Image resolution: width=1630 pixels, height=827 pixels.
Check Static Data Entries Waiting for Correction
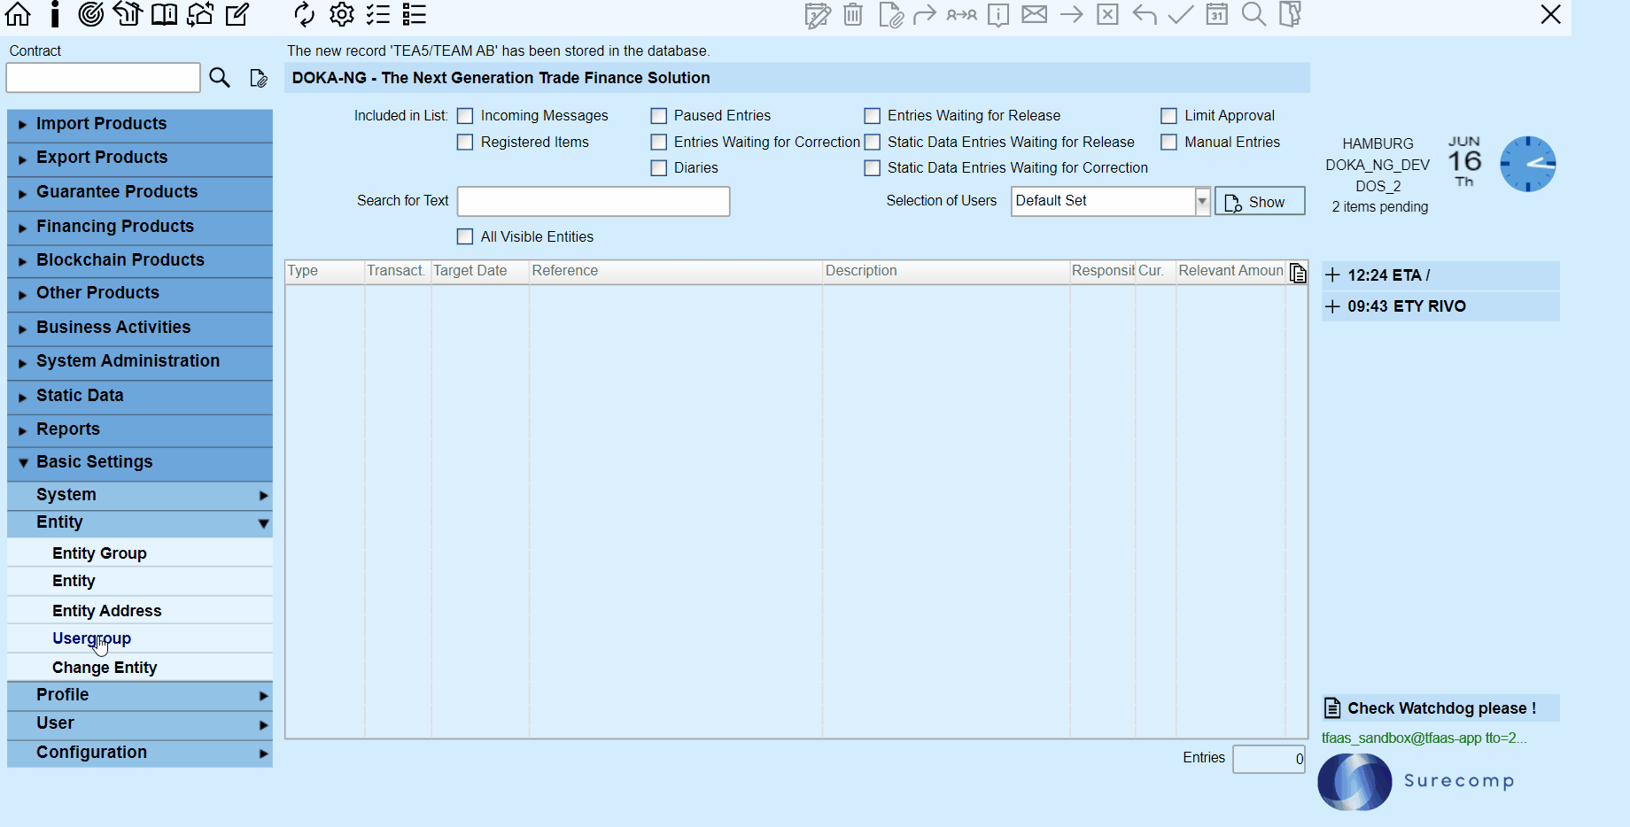873,168
